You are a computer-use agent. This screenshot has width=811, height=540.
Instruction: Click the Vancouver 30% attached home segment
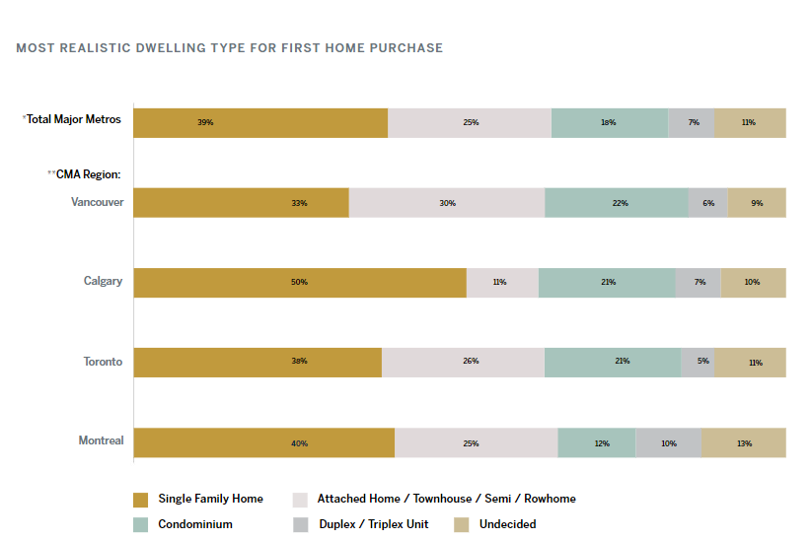pyautogui.click(x=447, y=203)
